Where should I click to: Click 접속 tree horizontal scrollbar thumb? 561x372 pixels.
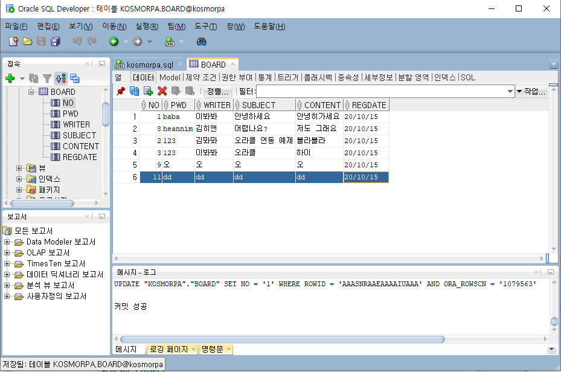(42, 204)
